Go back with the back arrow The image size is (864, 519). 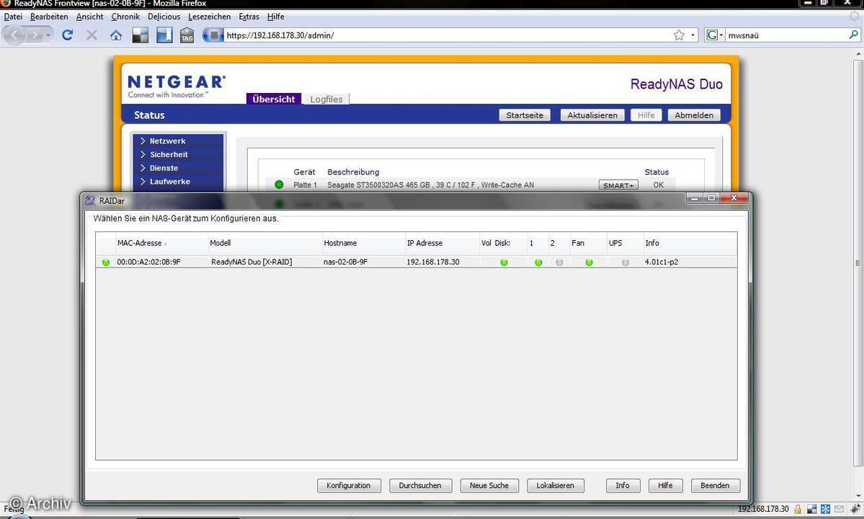pyautogui.click(x=15, y=35)
